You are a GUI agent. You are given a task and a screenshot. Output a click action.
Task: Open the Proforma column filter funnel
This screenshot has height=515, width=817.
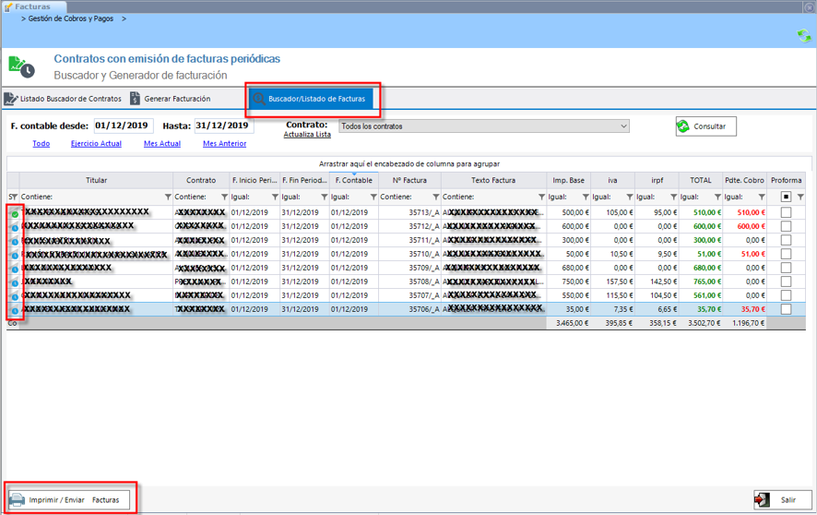[800, 197]
